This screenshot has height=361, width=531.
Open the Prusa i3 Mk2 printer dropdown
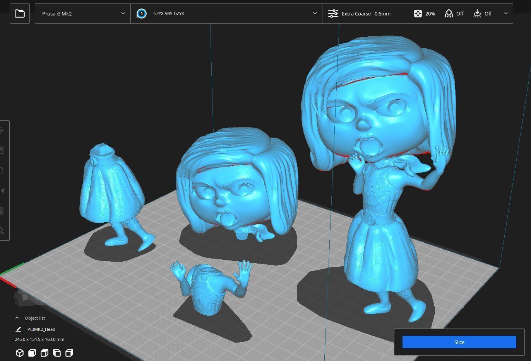(83, 14)
